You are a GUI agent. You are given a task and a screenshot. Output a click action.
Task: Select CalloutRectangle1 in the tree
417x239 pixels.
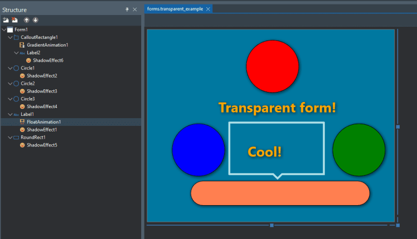coord(39,37)
